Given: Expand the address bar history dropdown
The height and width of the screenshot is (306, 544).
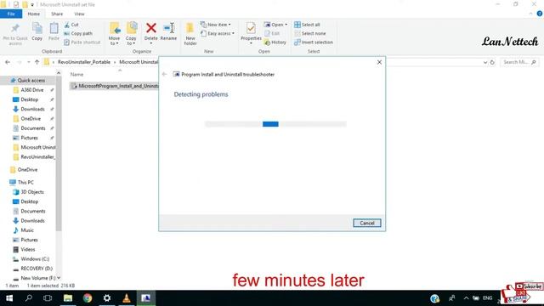Looking at the screenshot, I should tap(485, 62).
